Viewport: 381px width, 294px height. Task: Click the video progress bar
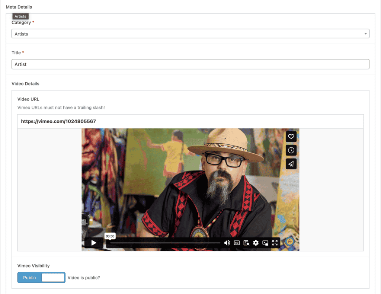pos(165,243)
